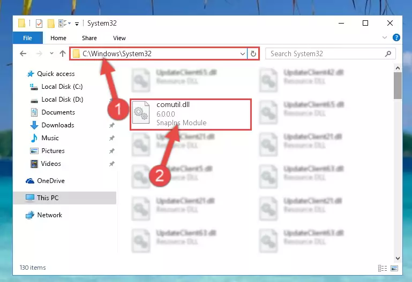Open the view options icon in the title bar
The image size is (412, 282).
[x=63, y=24]
